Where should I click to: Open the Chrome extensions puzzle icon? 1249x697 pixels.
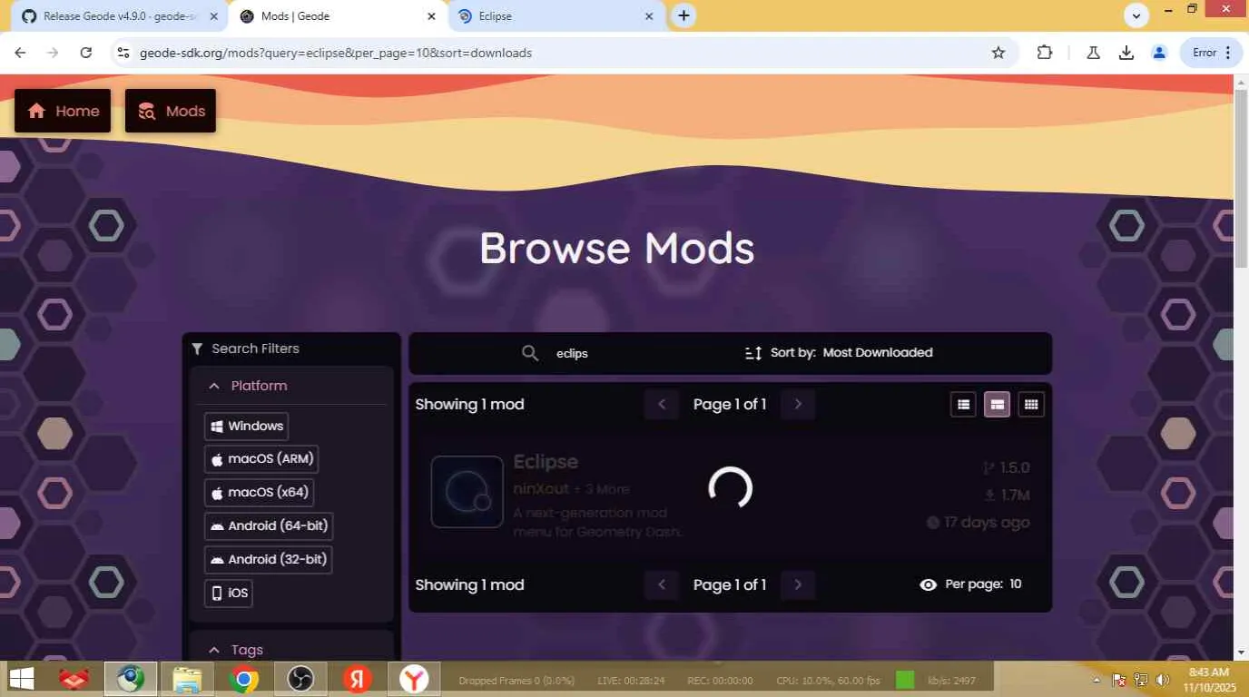(x=1045, y=53)
